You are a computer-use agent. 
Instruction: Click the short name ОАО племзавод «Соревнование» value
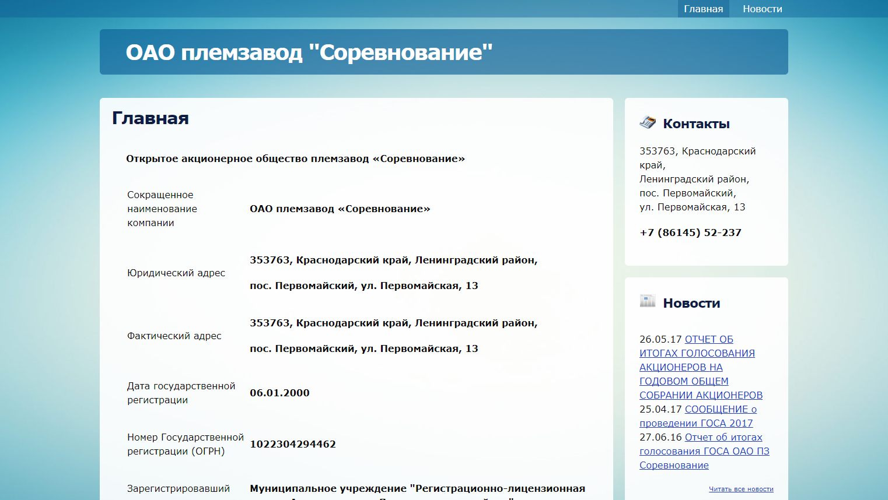(340, 209)
